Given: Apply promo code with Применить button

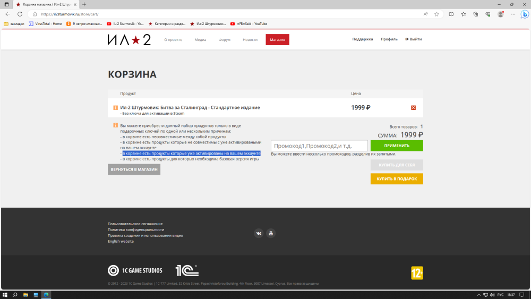Looking at the screenshot, I should [x=397, y=146].
